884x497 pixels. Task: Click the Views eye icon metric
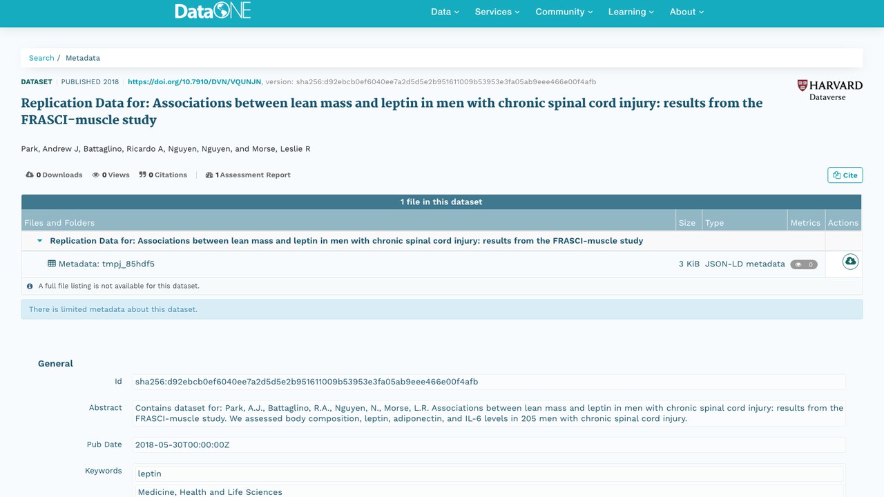point(97,175)
